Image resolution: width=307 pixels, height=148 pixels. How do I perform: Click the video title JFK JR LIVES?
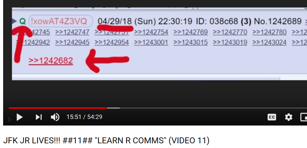click(x=106, y=141)
